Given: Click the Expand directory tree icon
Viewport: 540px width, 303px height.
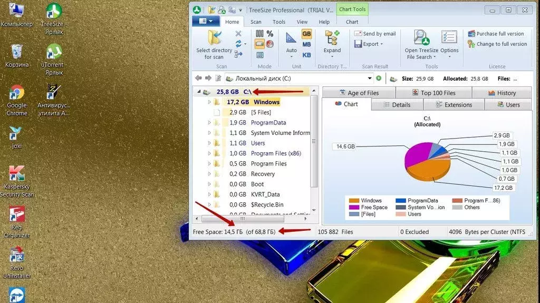Looking at the screenshot, I should (x=332, y=38).
